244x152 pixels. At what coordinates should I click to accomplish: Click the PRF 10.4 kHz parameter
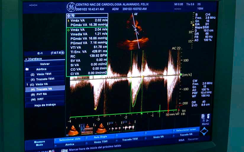click(202, 93)
